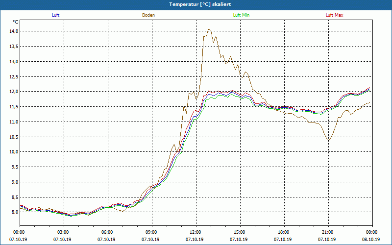This screenshot has height=245, width=392.
Task: Click the 15:00 time axis label
Action: pos(239,232)
